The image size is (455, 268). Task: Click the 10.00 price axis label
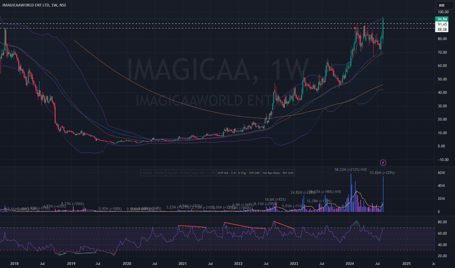point(442,133)
